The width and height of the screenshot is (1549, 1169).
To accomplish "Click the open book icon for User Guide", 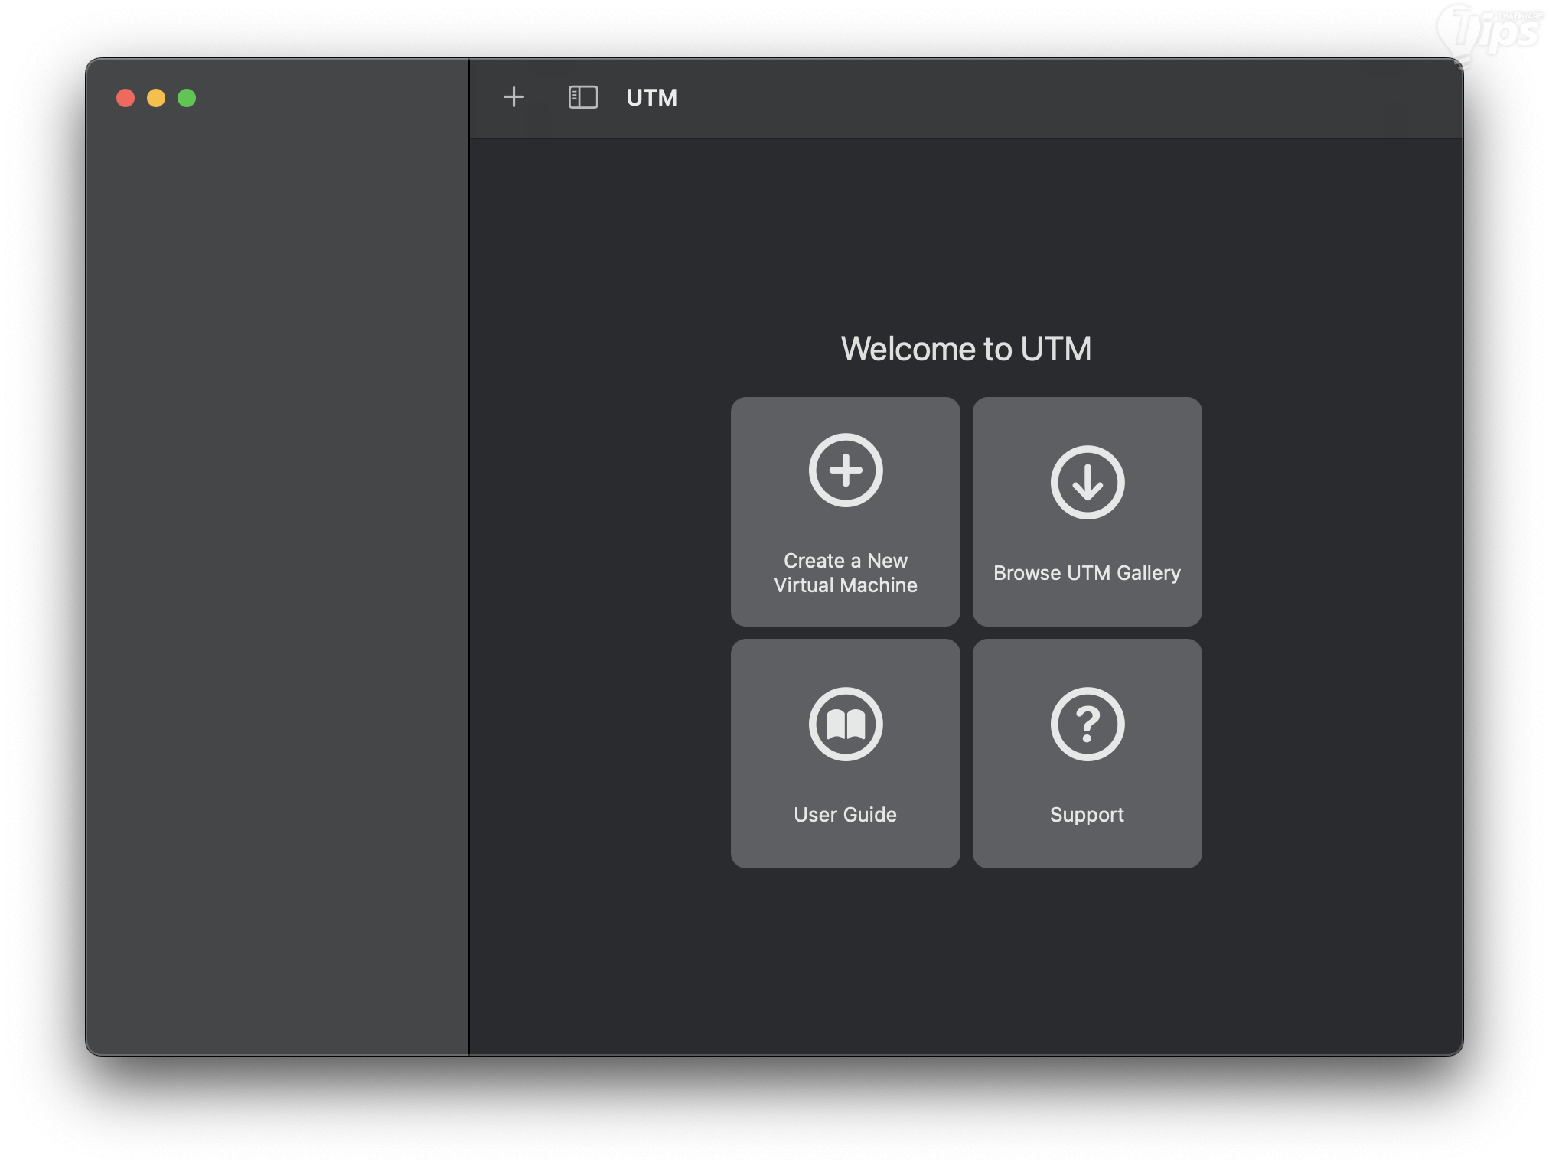I will tap(845, 724).
